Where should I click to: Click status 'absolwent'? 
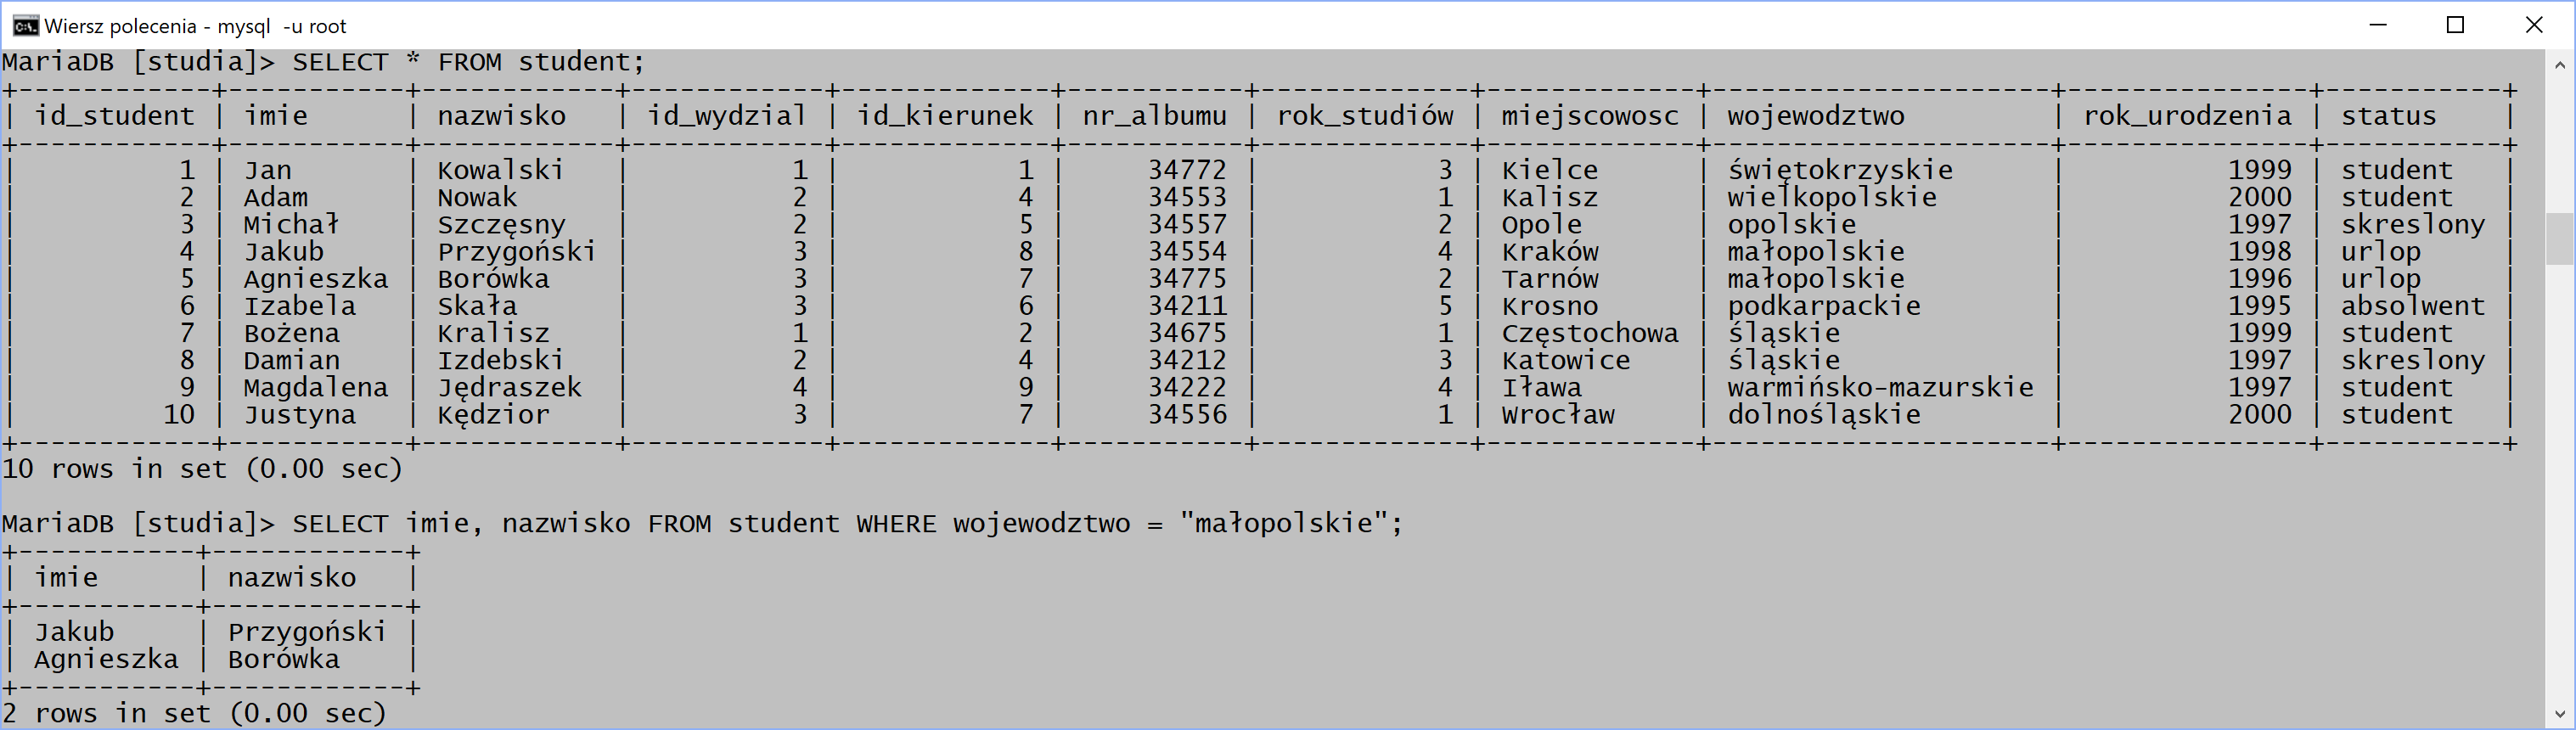point(2412,306)
